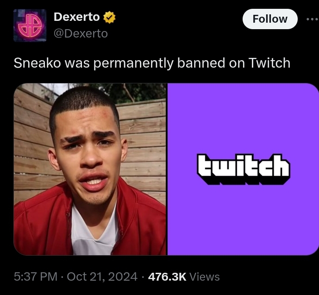
Task: Open the Dexerto display name link
Action: 77,17
